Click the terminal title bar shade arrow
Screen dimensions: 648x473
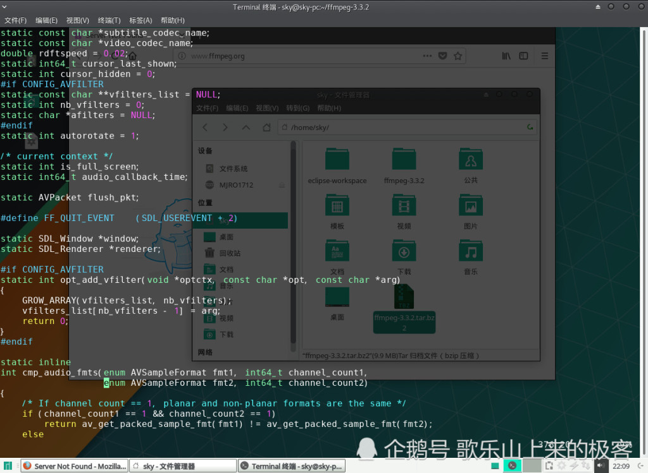597,7
